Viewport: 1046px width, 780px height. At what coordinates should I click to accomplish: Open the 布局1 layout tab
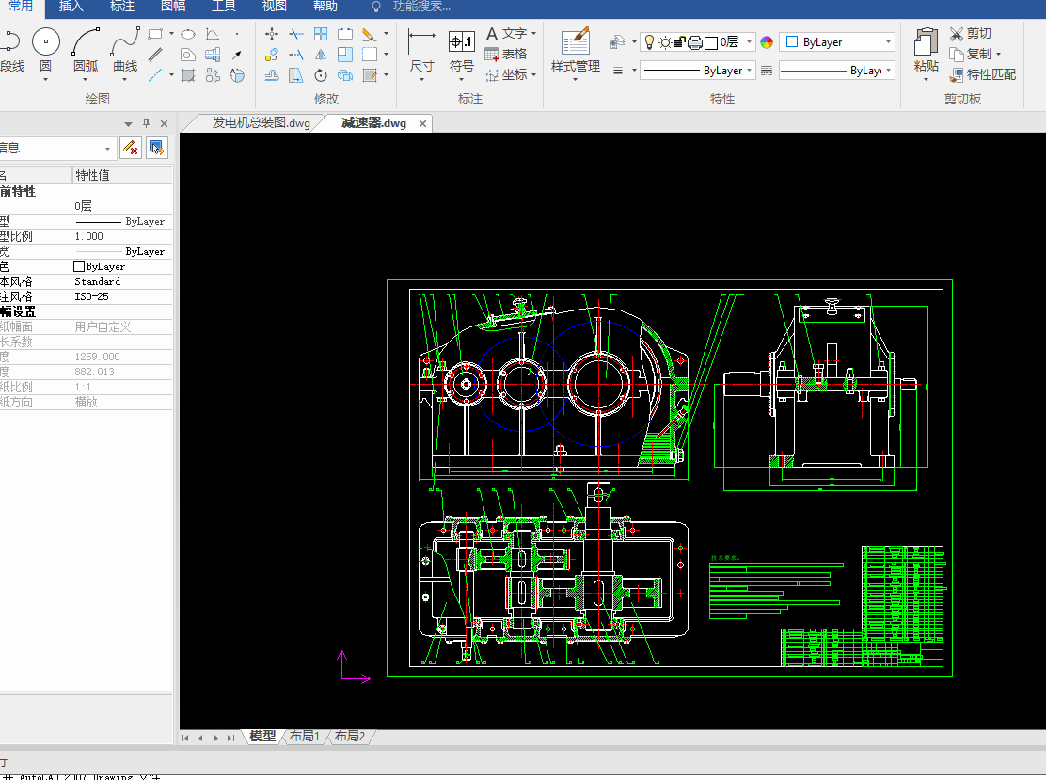304,736
